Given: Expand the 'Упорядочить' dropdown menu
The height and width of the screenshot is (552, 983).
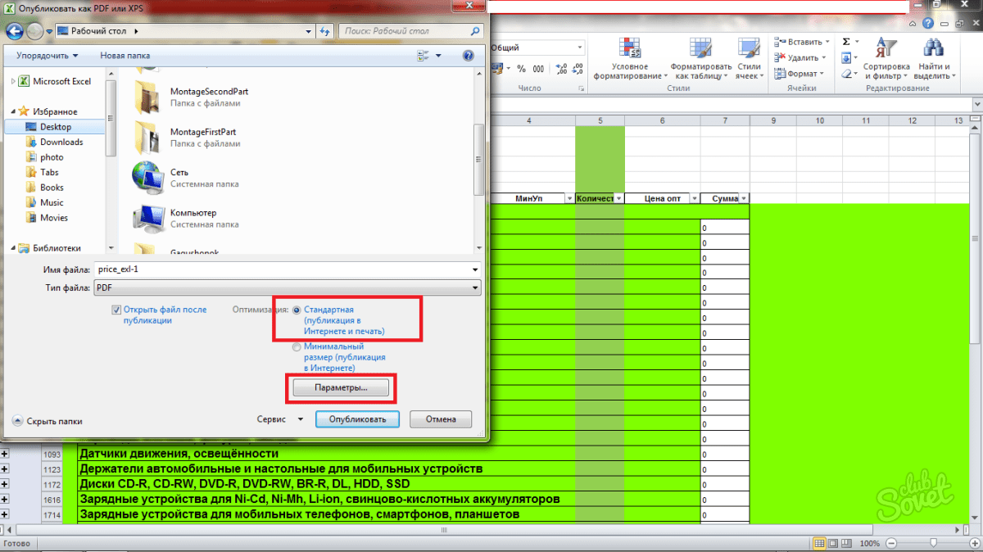Looking at the screenshot, I should (x=47, y=56).
